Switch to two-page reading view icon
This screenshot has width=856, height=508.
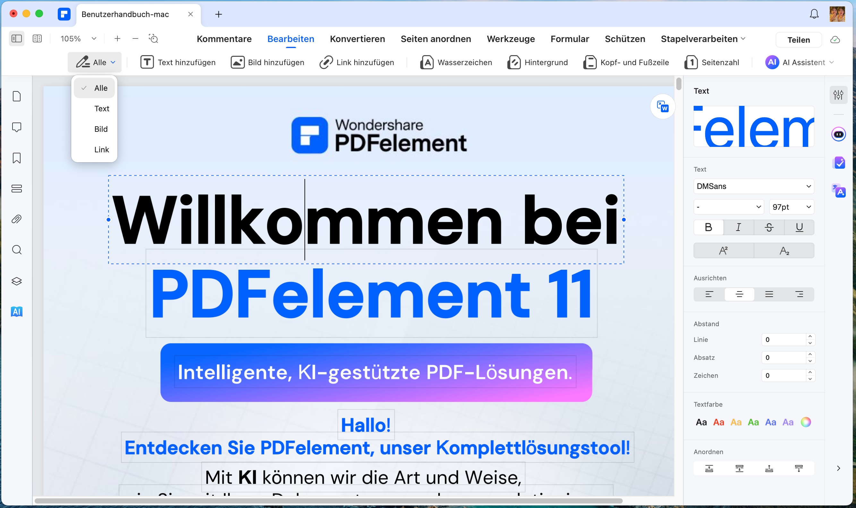(37, 39)
